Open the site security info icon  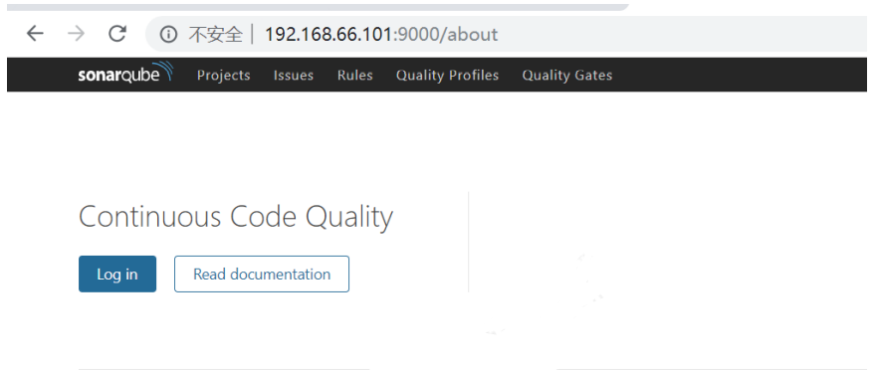point(168,34)
